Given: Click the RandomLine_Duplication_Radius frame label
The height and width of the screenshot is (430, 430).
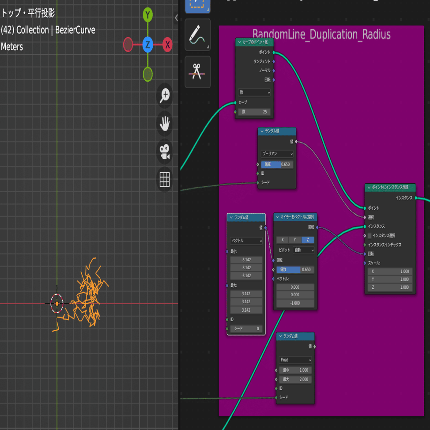Looking at the screenshot, I should click(321, 34).
